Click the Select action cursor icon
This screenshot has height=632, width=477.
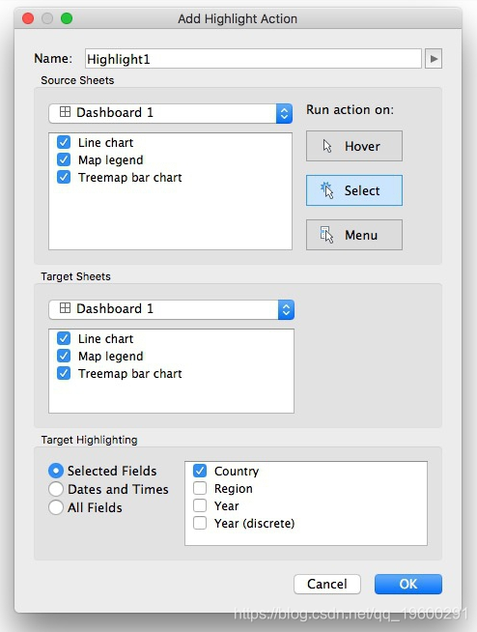[x=326, y=190]
